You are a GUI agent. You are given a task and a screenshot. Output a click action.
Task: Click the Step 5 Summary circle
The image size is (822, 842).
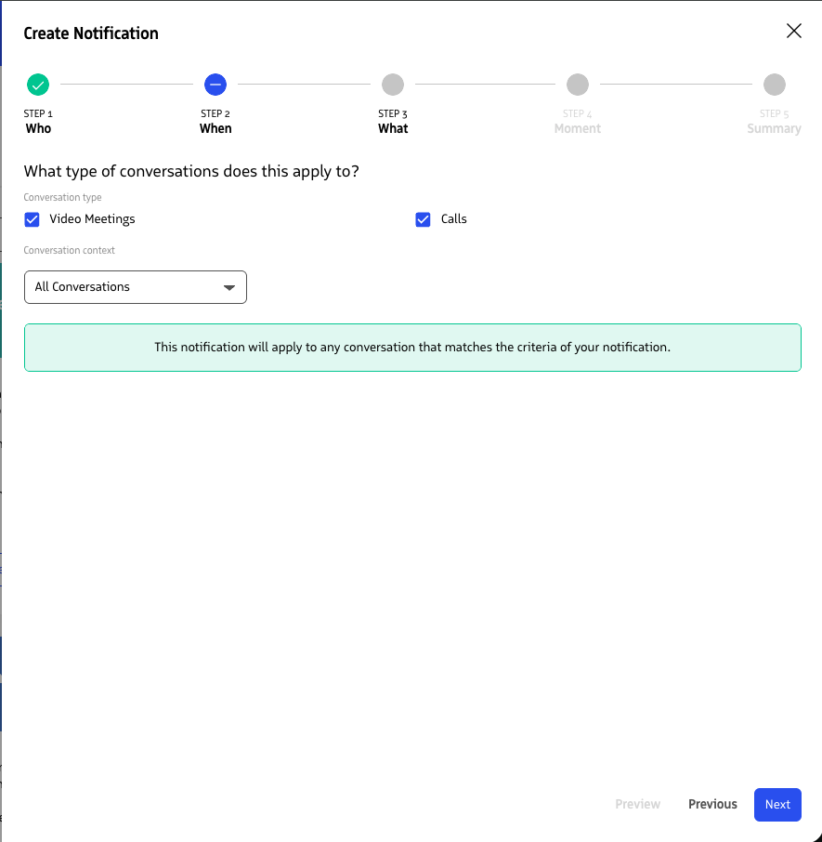tap(775, 85)
